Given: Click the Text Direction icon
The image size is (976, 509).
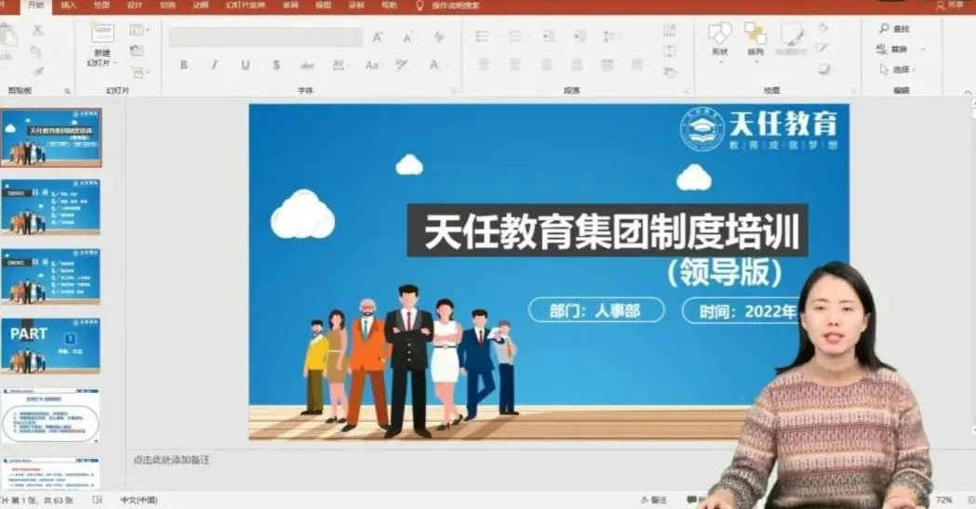Looking at the screenshot, I should pos(670,30).
